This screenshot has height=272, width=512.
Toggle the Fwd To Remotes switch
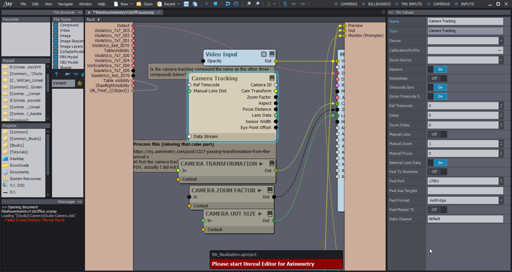click(x=437, y=172)
